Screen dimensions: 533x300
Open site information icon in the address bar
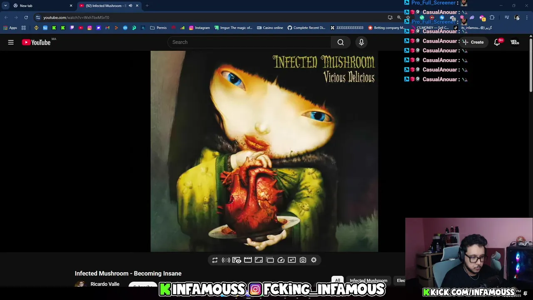tap(38, 17)
